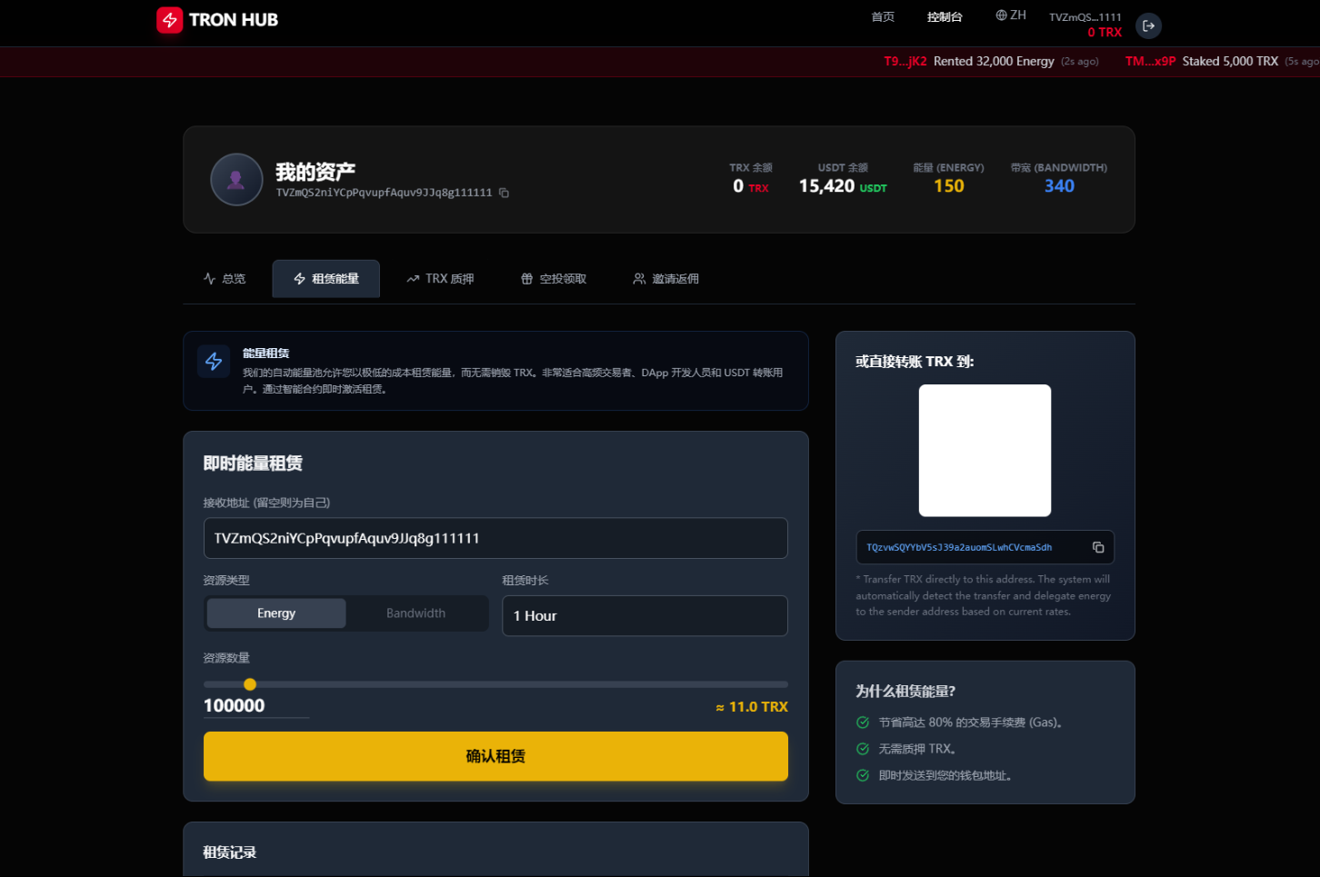The height and width of the screenshot is (877, 1320).
Task: Copy my wallet address under 我的资产
Action: tap(504, 193)
